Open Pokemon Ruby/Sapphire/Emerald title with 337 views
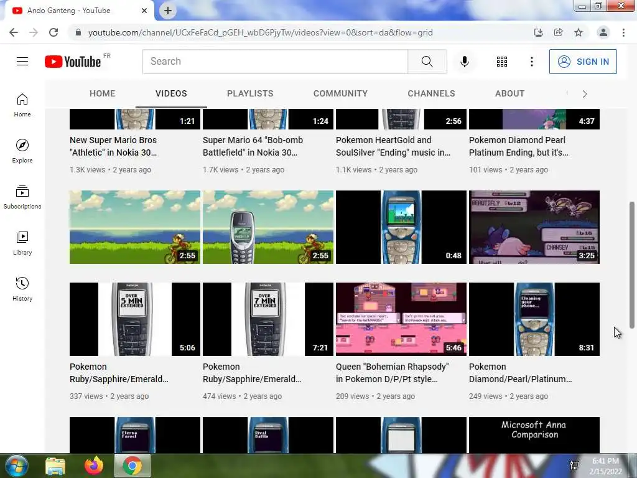637x478 pixels. pyautogui.click(x=119, y=373)
